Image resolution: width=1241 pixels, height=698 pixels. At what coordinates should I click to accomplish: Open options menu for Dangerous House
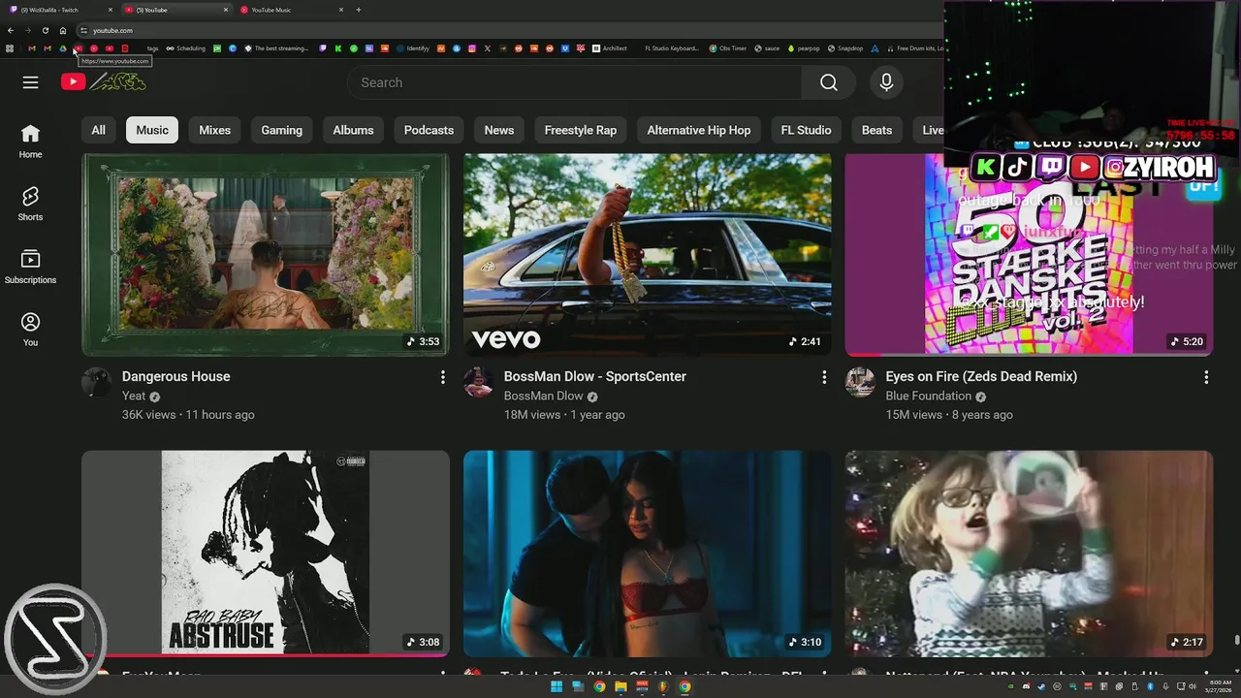point(442,376)
